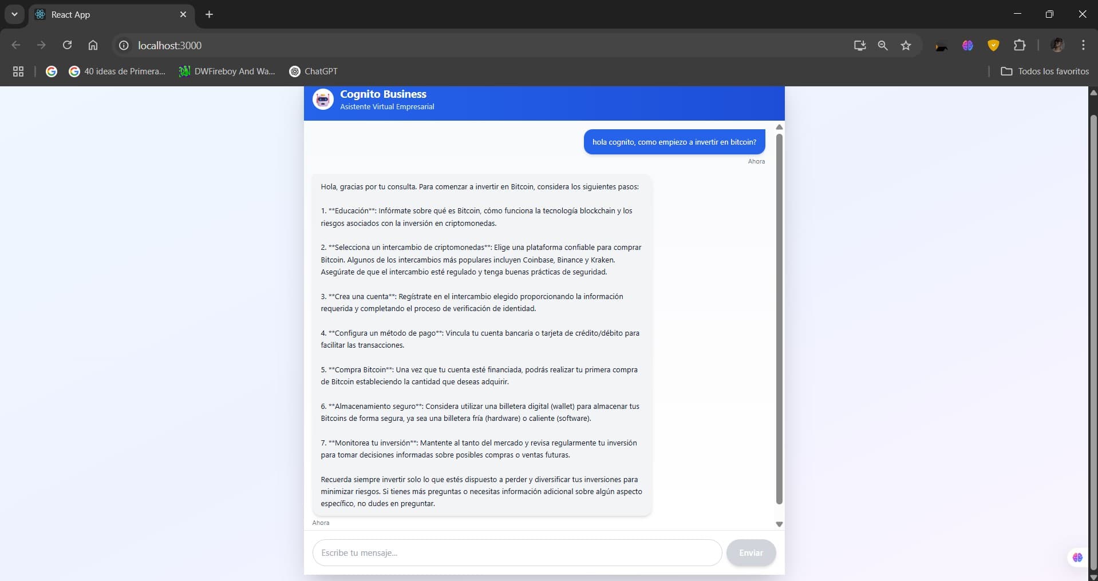The image size is (1098, 581).
Task: Open the ChatGPT bookmark
Action: (313, 71)
